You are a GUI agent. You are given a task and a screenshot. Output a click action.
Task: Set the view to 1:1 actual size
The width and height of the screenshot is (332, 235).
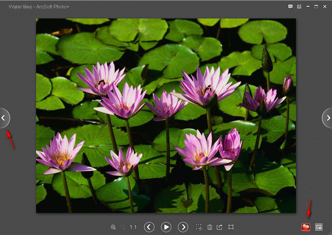pos(133,227)
